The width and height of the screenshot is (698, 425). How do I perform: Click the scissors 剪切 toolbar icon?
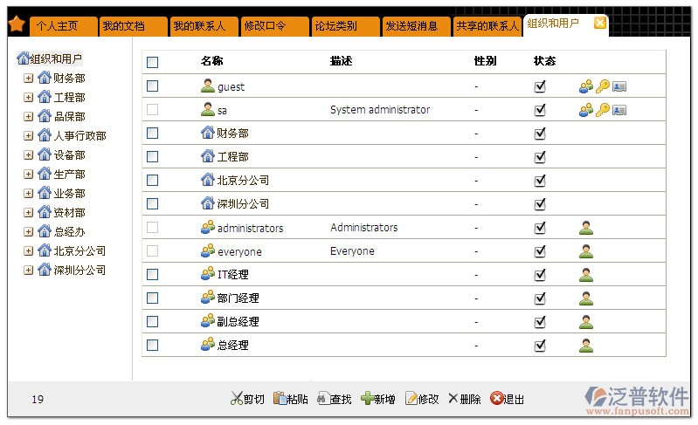[237, 399]
